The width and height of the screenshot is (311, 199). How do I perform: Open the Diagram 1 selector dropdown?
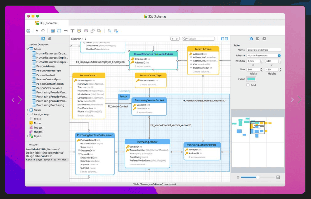click(79, 39)
